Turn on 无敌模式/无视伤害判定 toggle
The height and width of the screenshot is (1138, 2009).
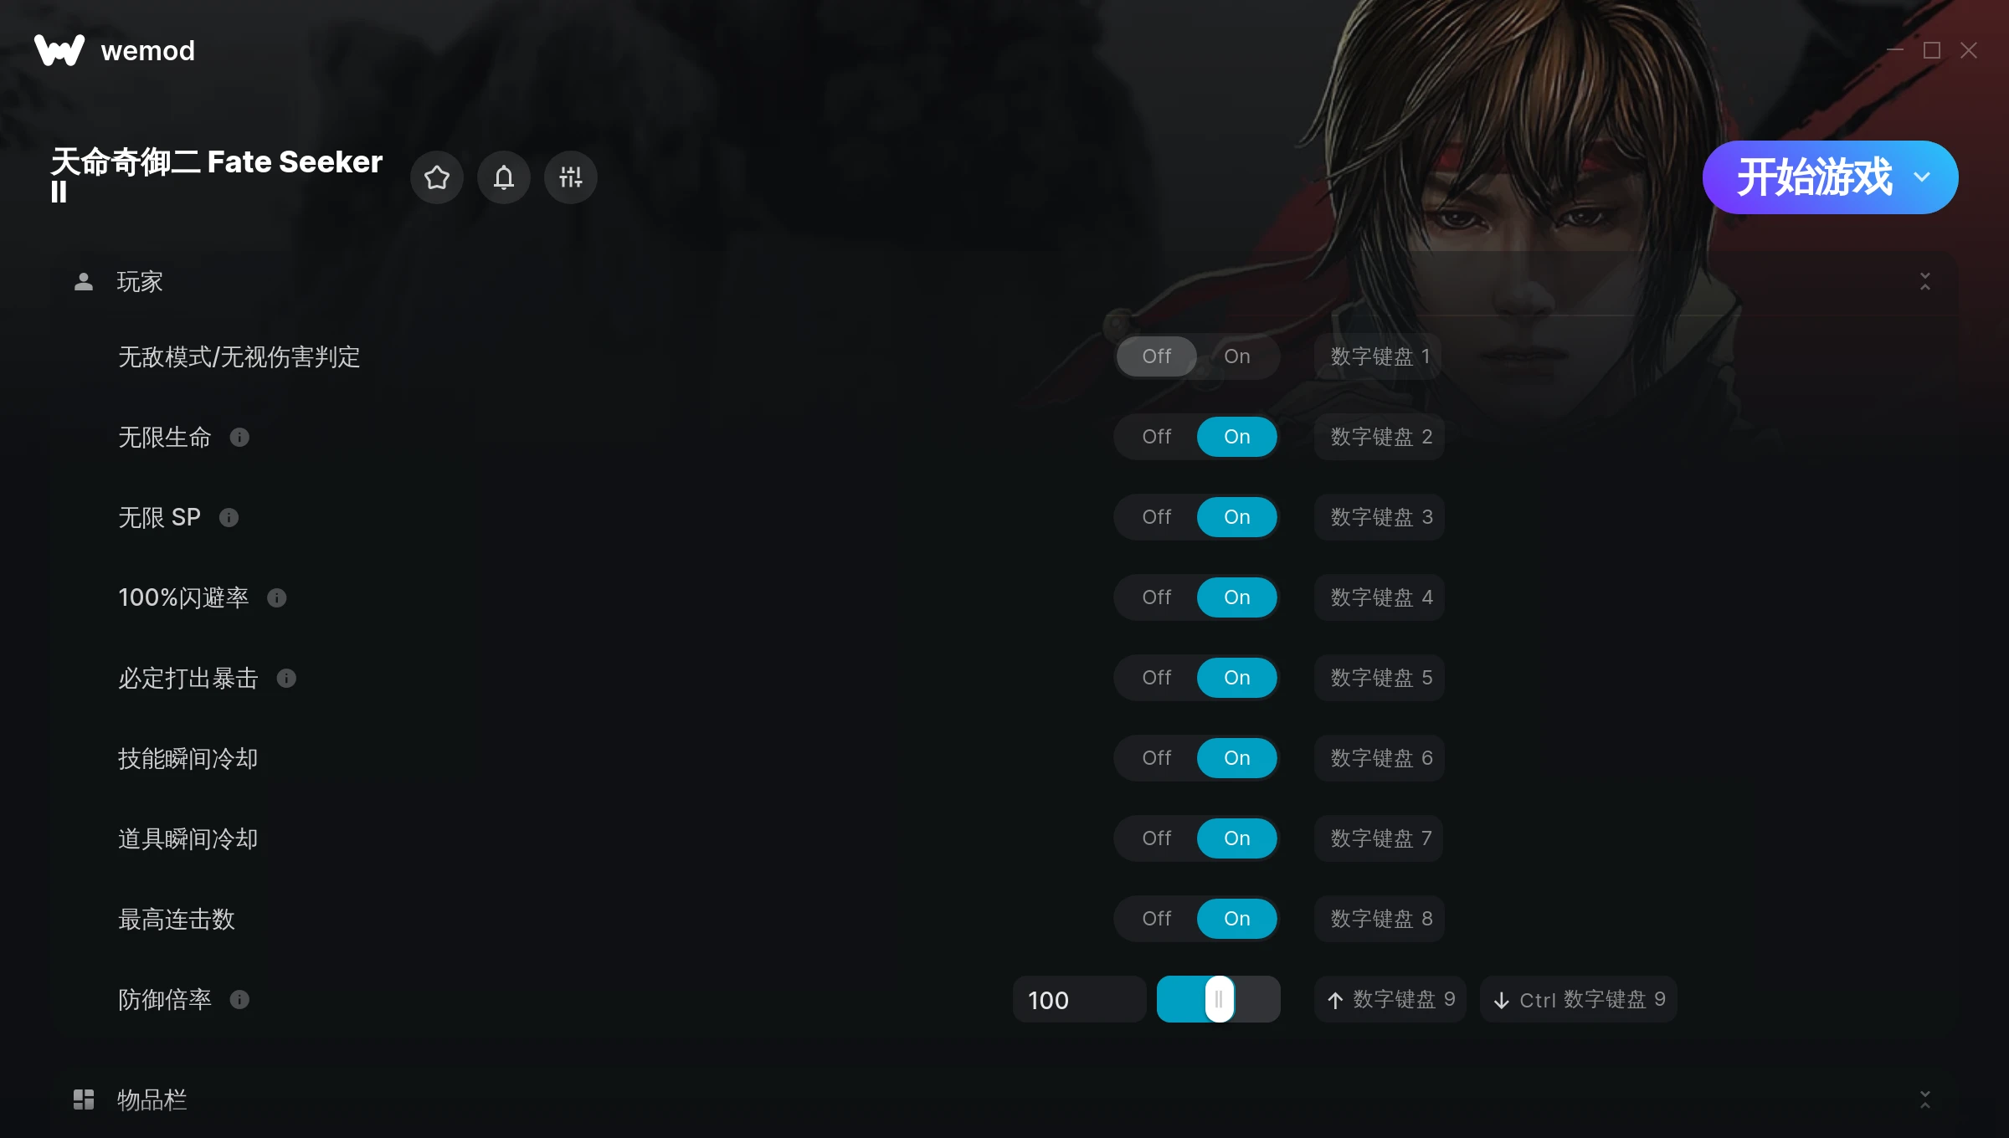1237,356
